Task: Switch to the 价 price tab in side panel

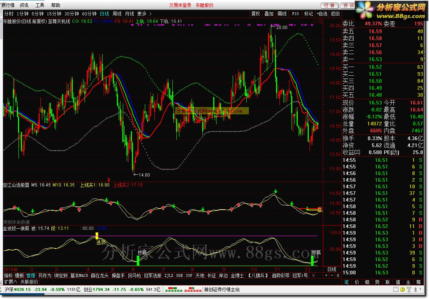Action: tap(357, 282)
